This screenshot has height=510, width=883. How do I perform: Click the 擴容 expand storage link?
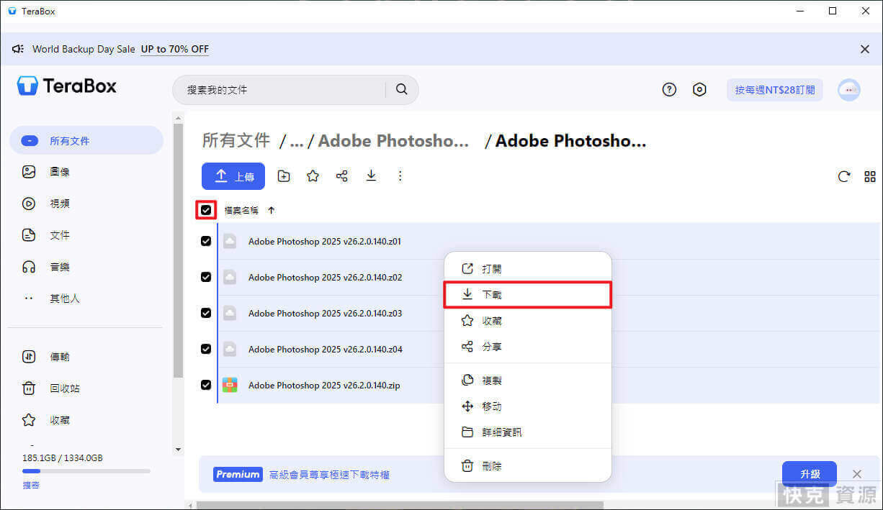[x=31, y=486]
